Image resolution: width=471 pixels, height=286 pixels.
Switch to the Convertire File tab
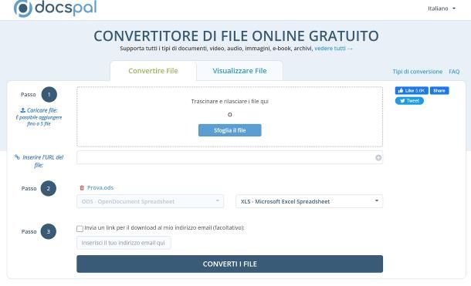pos(153,71)
